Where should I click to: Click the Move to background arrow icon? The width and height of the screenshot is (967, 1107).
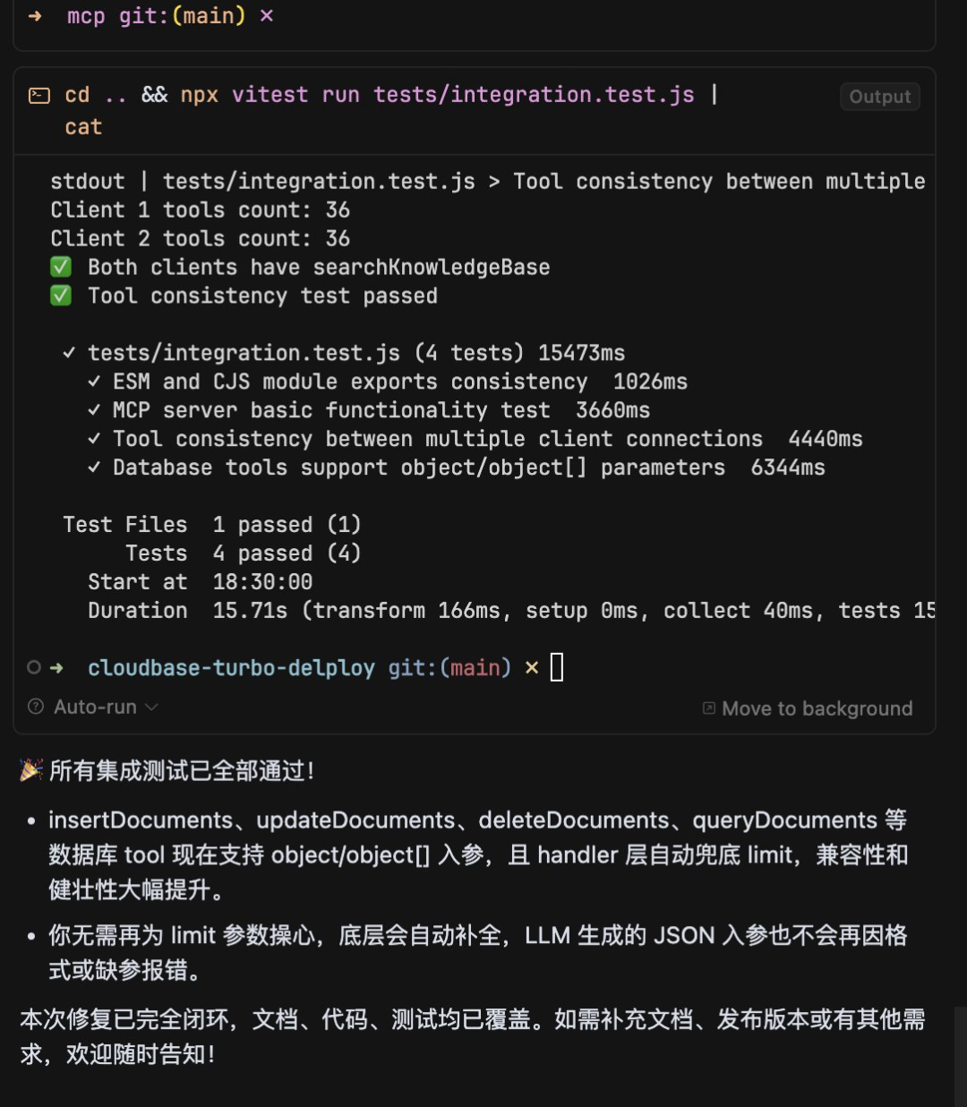coord(709,708)
